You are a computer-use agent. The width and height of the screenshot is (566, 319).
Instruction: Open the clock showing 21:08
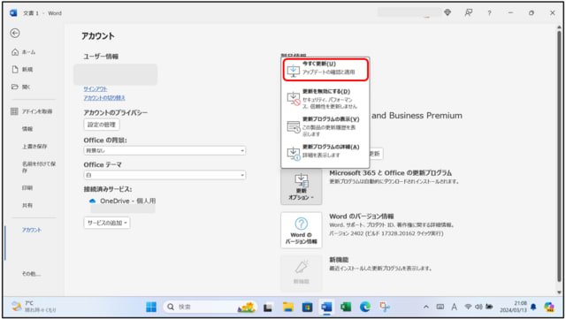pyautogui.click(x=513, y=307)
